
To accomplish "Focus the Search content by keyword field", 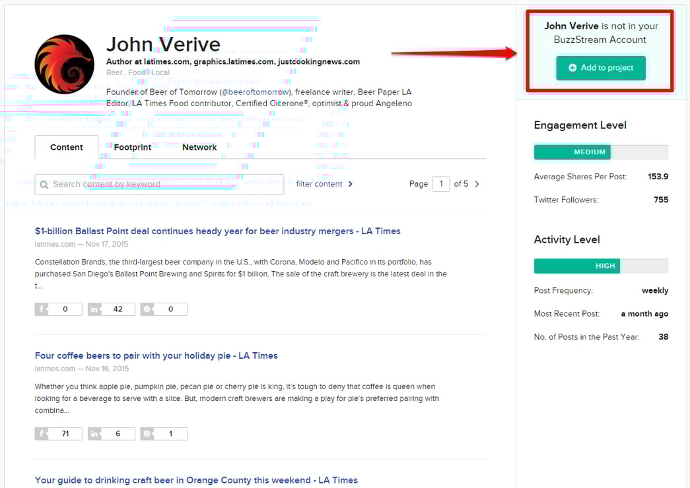I will pos(159,184).
